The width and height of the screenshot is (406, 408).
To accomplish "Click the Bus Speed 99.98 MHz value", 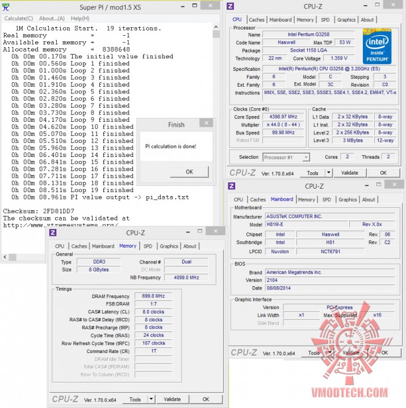I will tap(283, 133).
